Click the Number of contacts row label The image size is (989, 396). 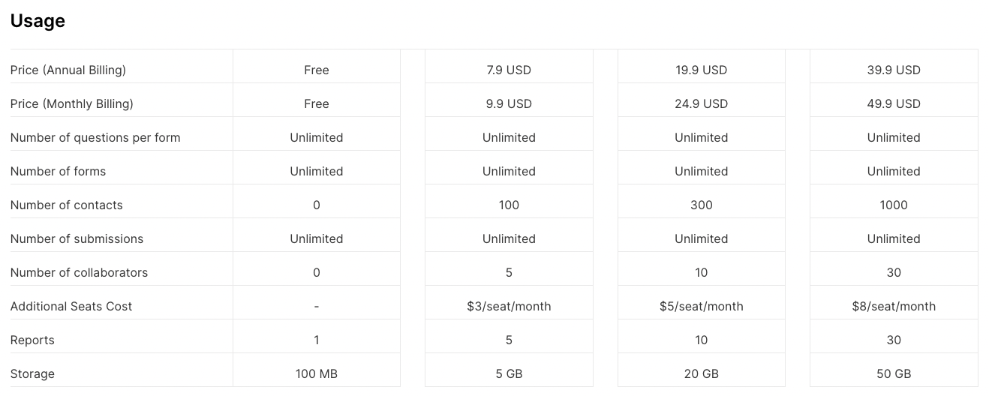click(67, 205)
